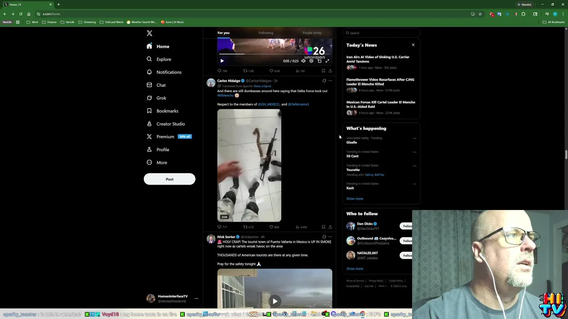Open options for 50 Cent trend

414,152
